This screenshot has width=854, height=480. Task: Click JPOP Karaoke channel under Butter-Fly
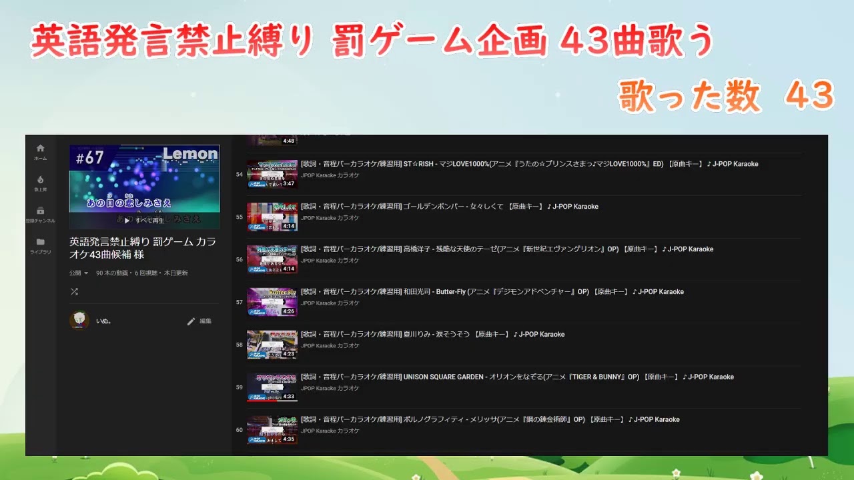click(330, 303)
